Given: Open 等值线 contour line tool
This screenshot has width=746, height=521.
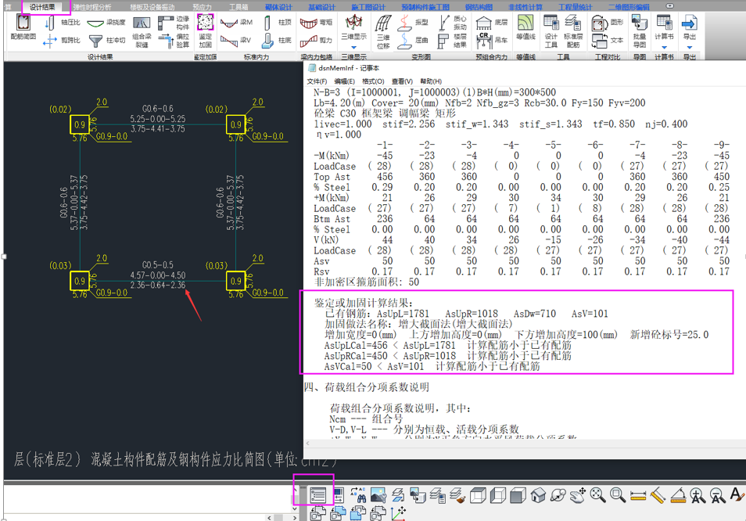Looking at the screenshot, I should coord(525,27).
